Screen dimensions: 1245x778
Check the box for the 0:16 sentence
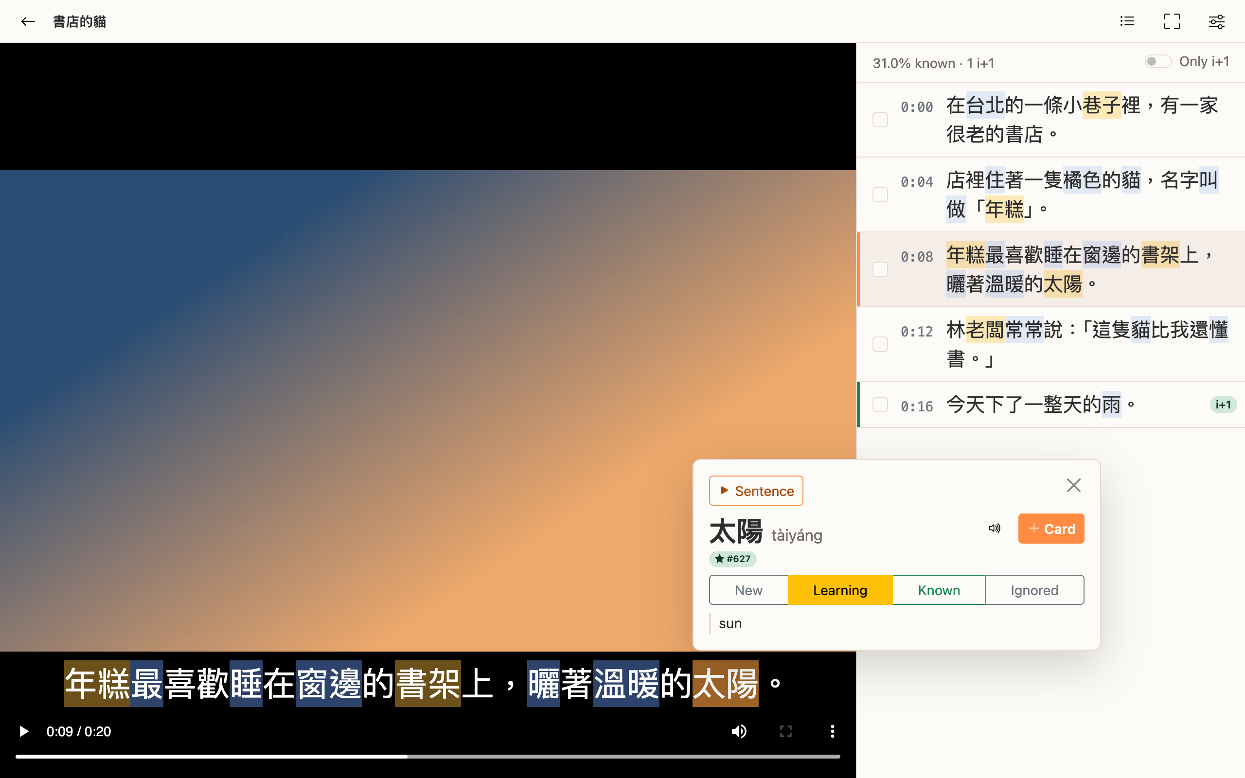(880, 405)
